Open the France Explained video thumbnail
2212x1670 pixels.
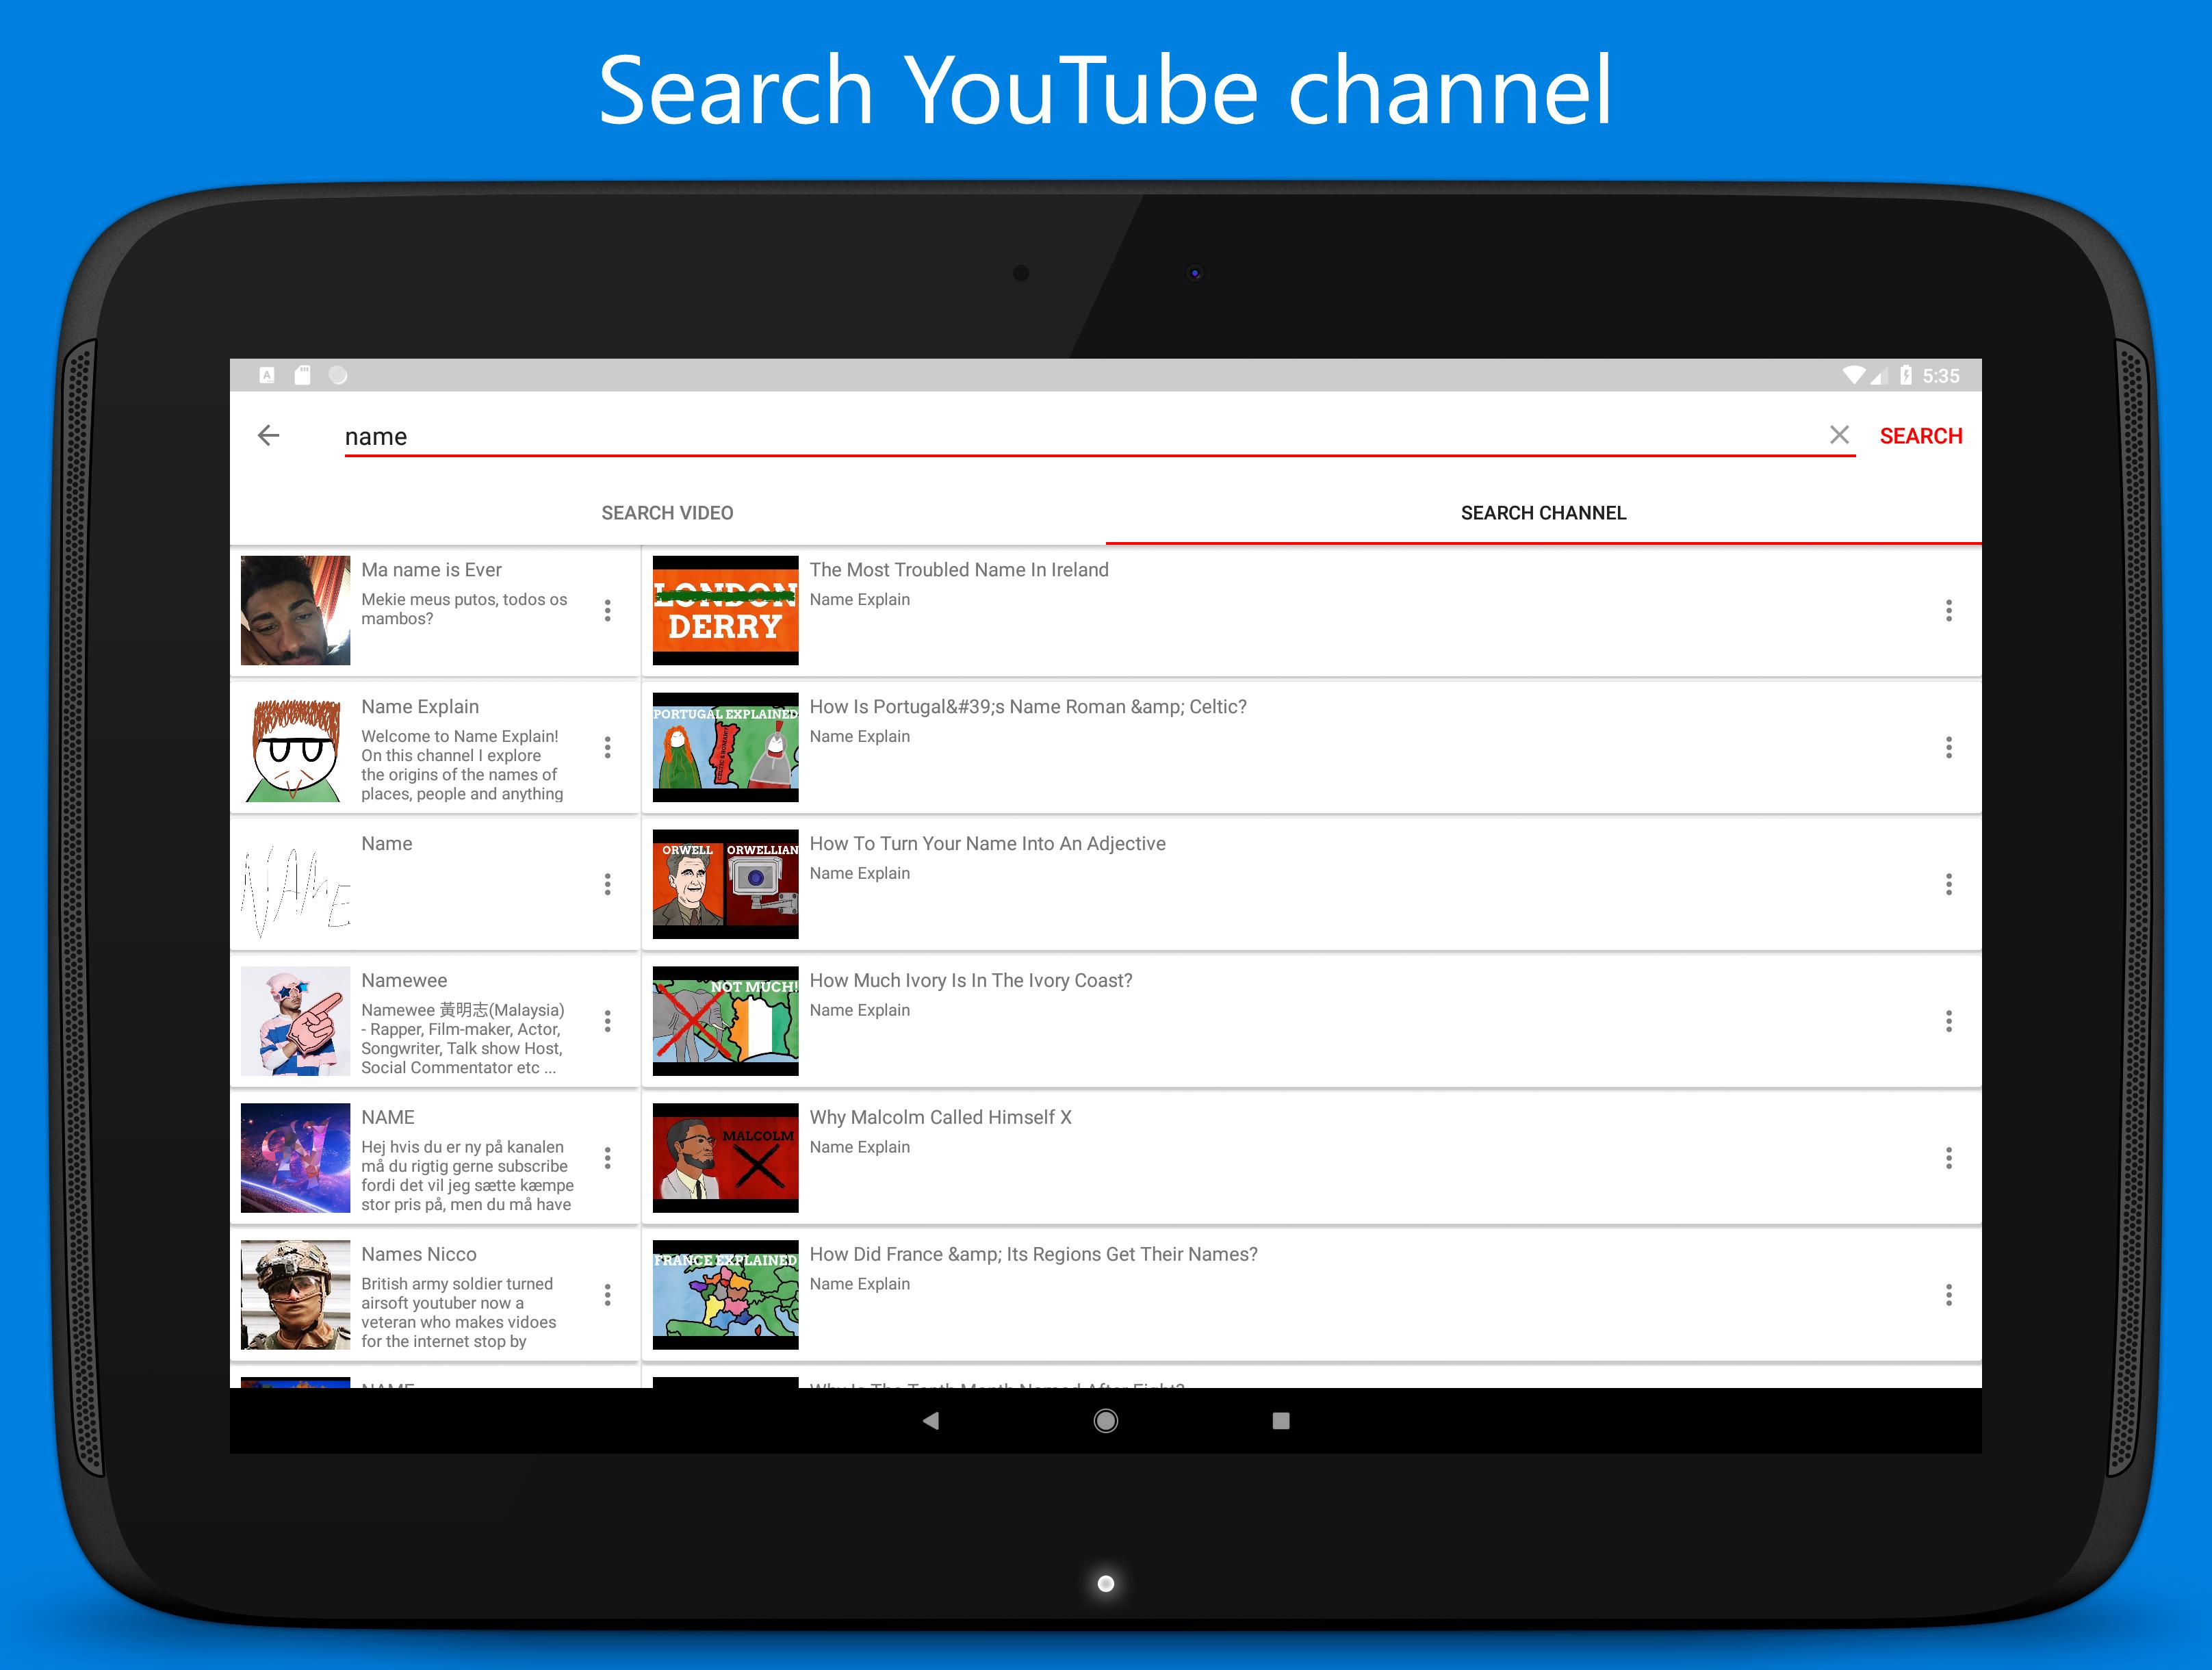click(725, 1295)
